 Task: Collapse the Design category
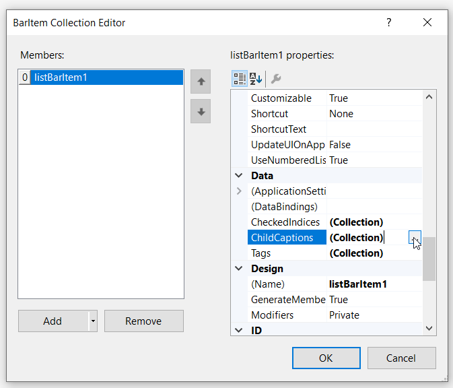click(x=239, y=269)
